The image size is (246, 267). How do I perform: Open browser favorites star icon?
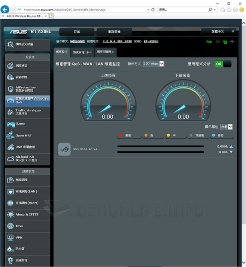229,10
